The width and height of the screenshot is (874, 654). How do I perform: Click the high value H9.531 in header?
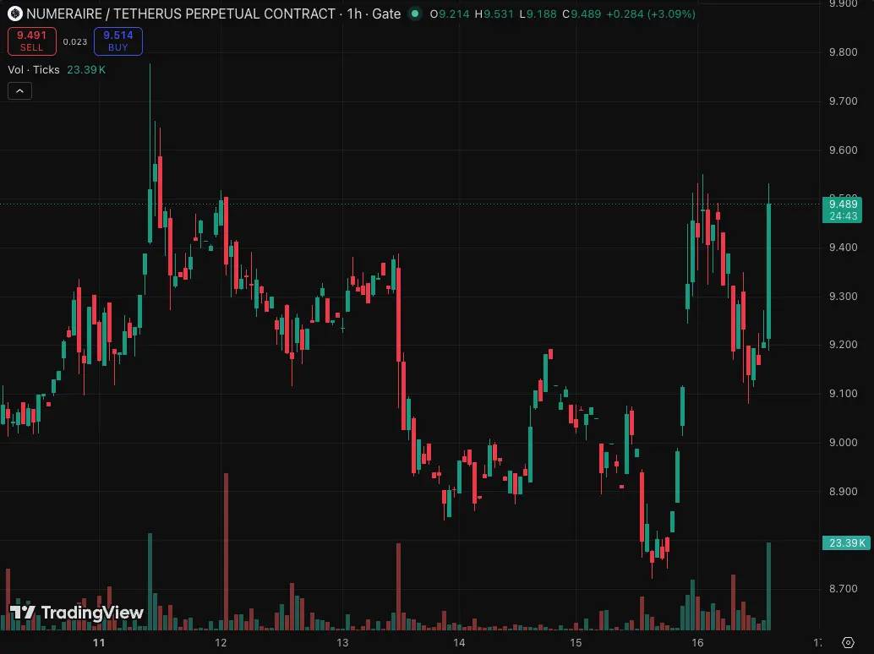[x=494, y=14]
